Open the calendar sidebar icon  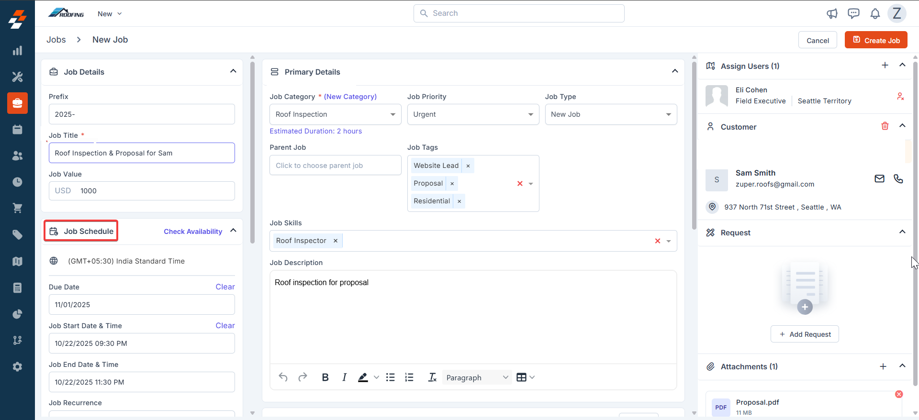click(17, 129)
